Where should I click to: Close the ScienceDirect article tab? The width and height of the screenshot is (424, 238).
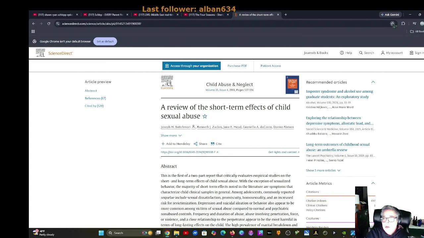click(278, 15)
